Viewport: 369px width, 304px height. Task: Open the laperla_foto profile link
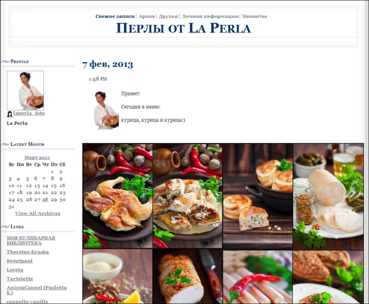click(x=29, y=113)
